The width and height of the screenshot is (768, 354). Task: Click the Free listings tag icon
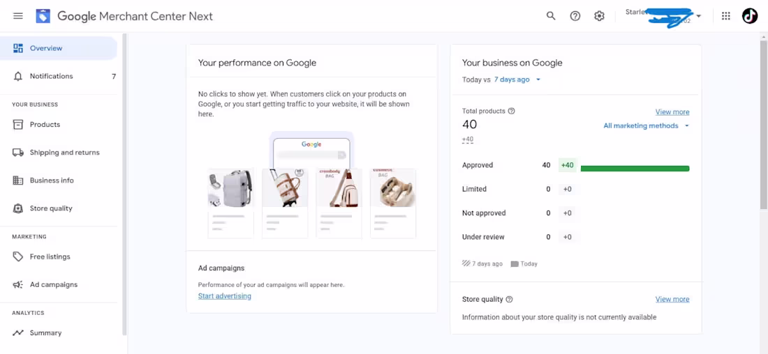click(x=18, y=256)
